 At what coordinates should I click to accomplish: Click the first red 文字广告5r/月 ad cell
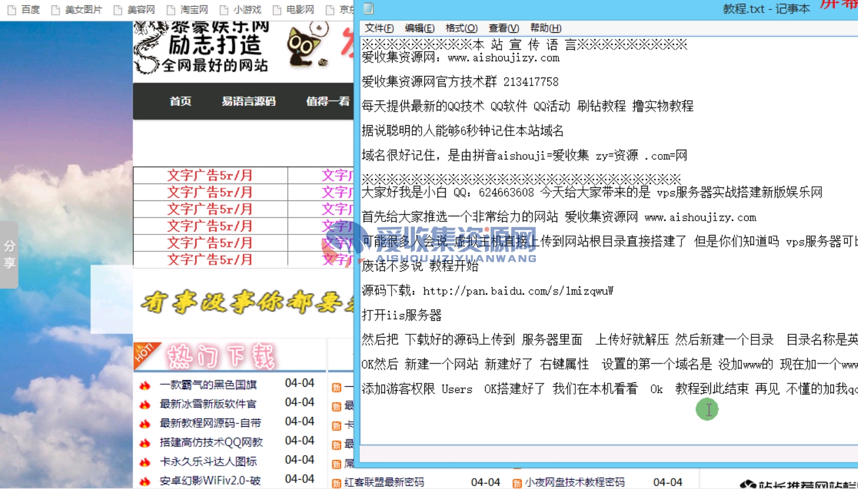point(210,175)
